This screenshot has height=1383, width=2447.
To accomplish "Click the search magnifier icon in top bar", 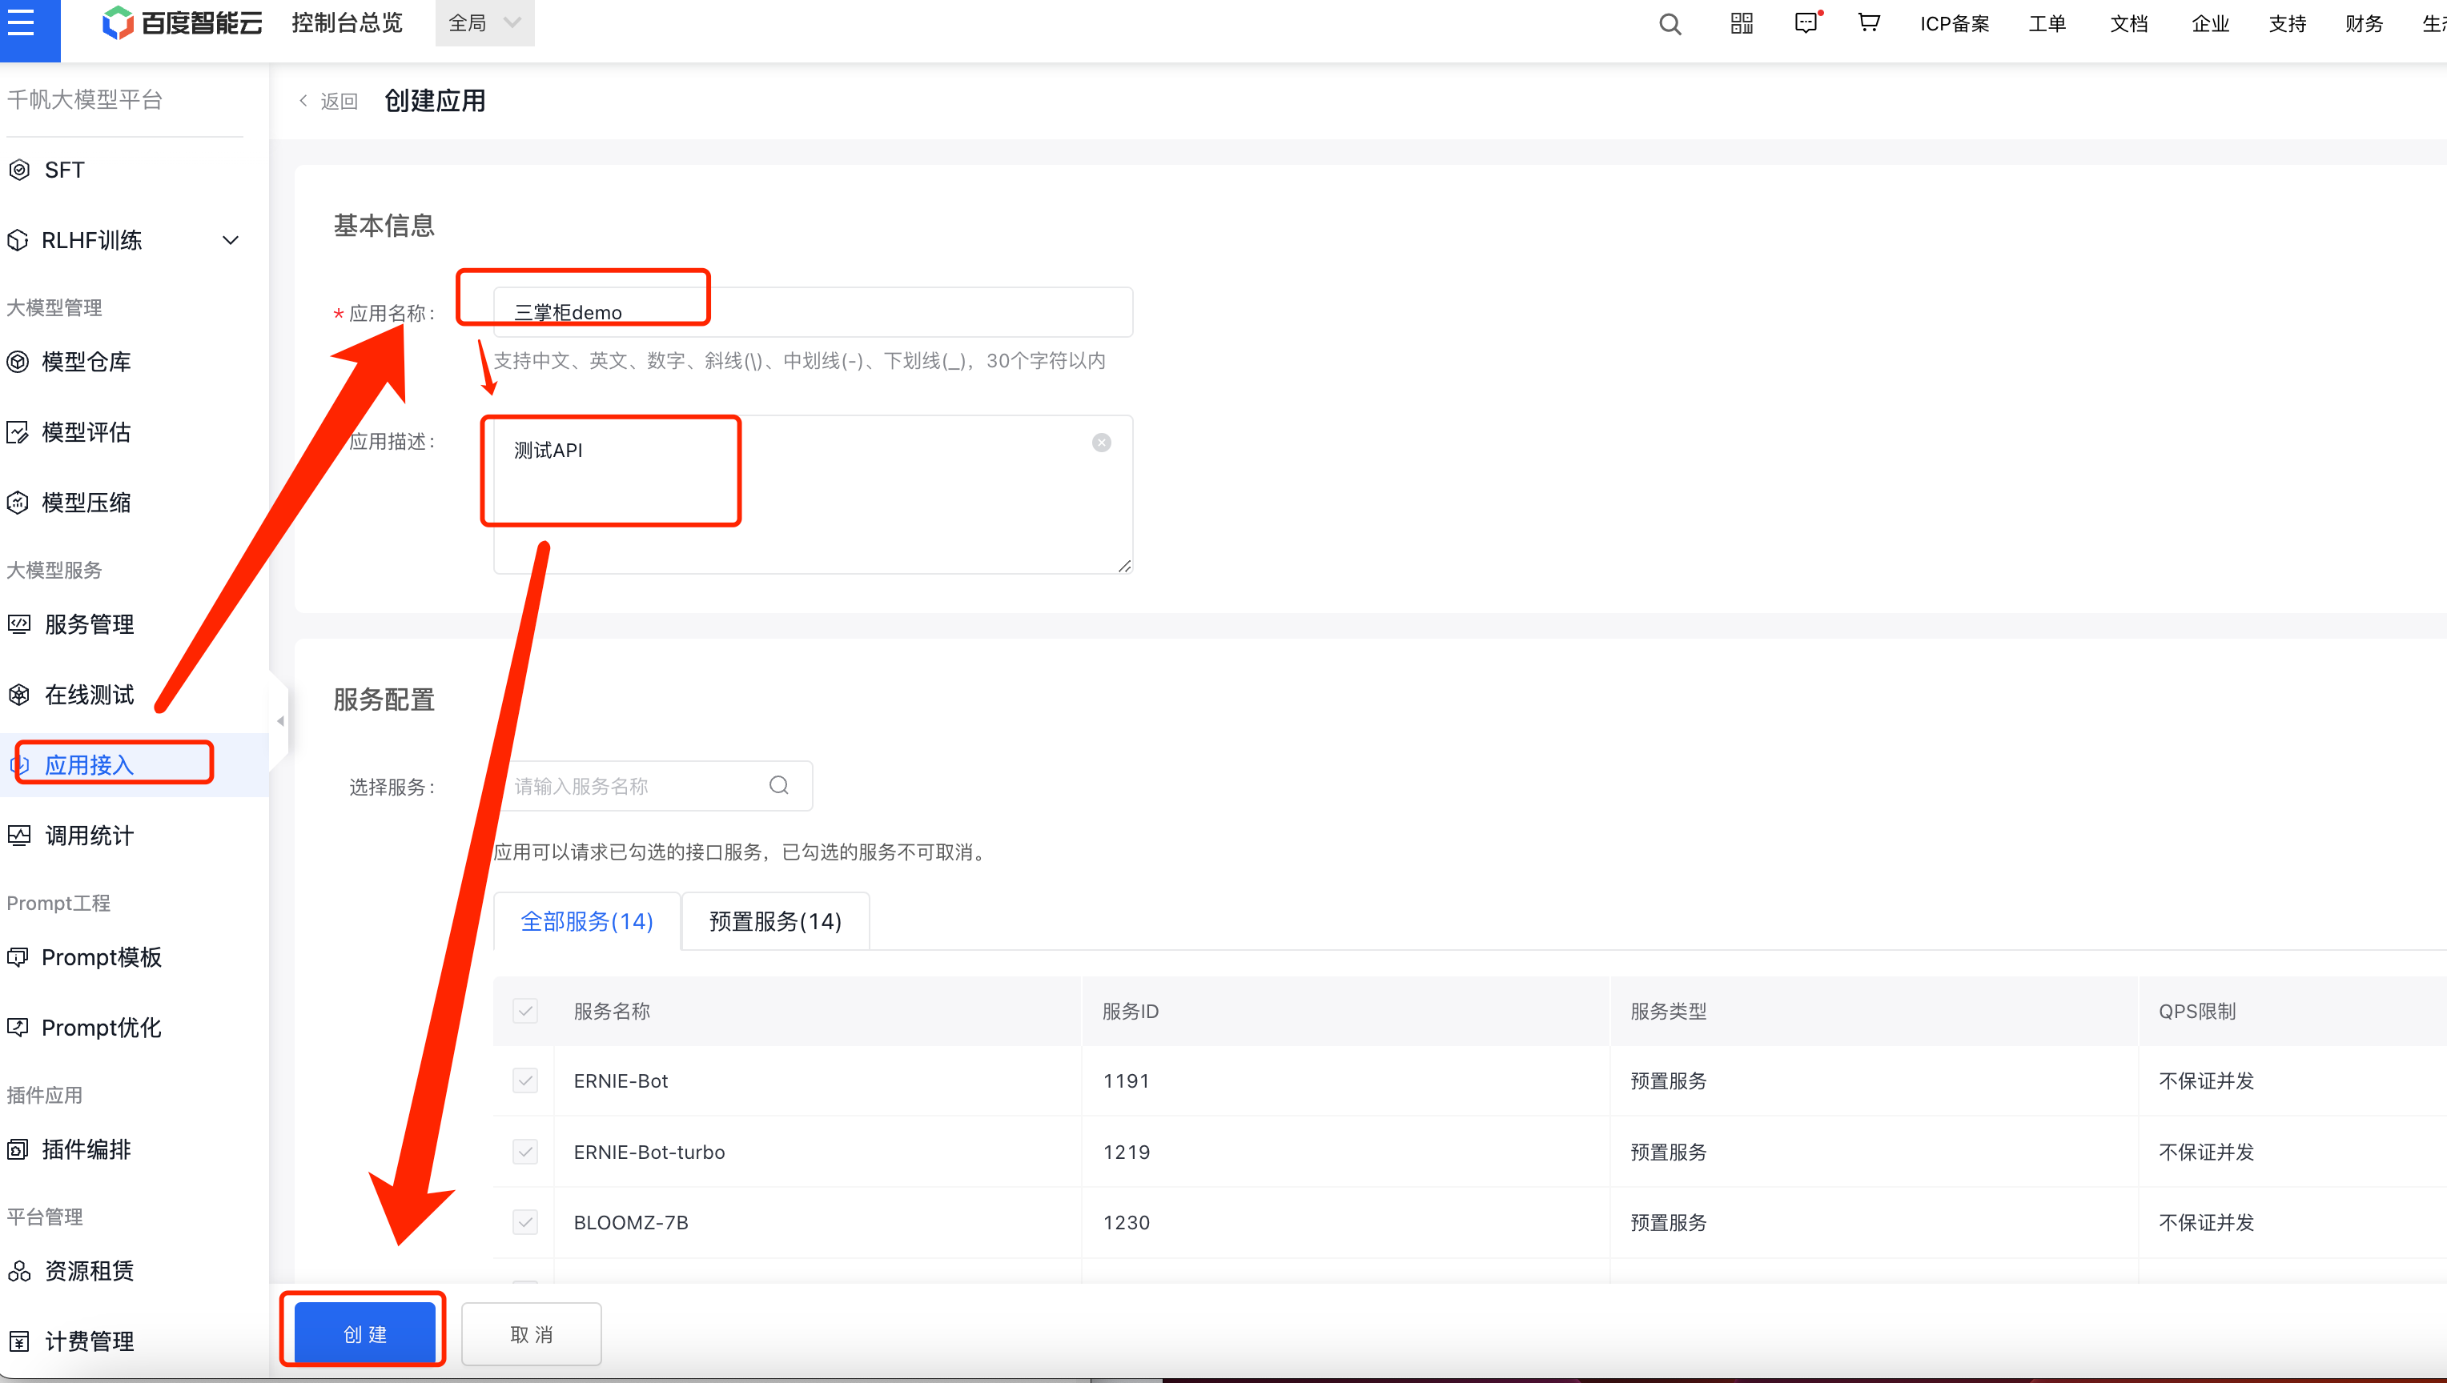I will coord(1670,24).
